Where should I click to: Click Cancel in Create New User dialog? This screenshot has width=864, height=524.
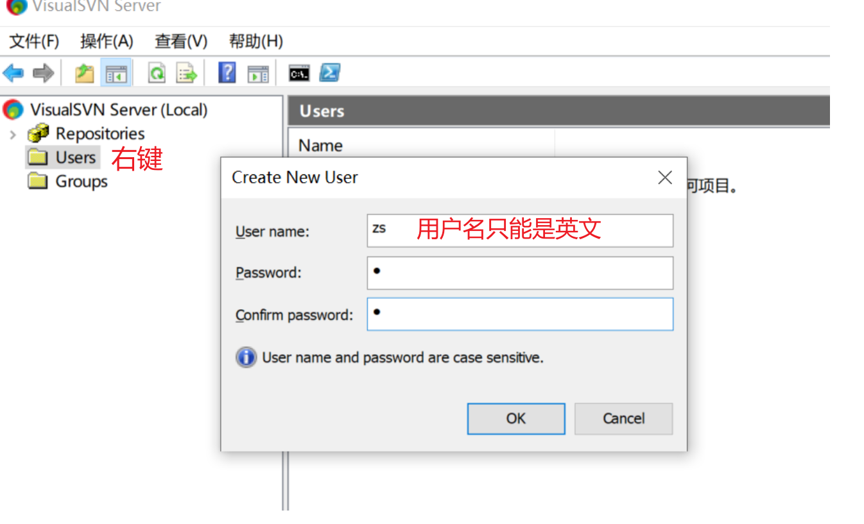click(x=623, y=419)
